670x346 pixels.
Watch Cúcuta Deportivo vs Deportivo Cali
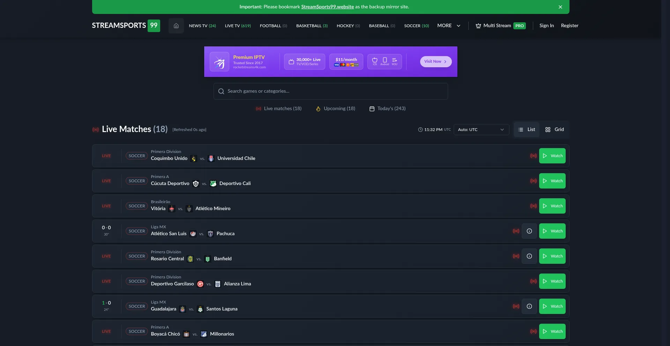tap(552, 181)
